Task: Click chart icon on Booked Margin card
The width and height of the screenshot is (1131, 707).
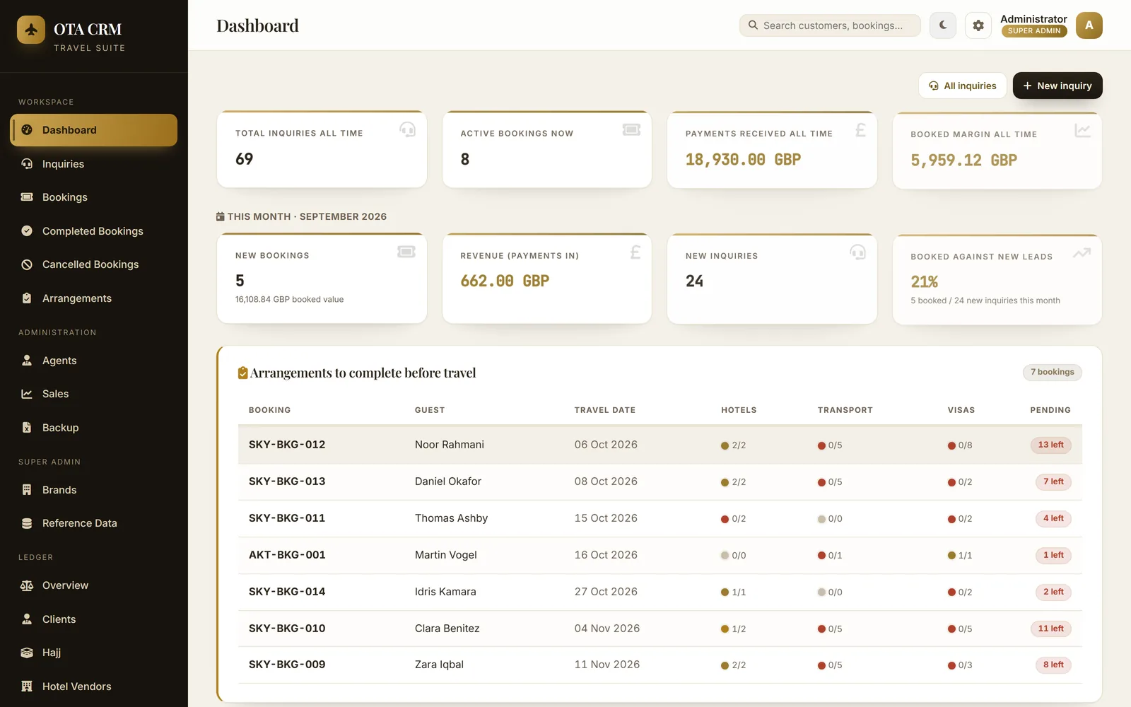Action: tap(1082, 131)
